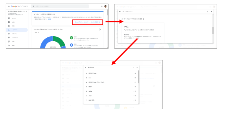This screenshot has height=113, width=225.
Task: Open more options in パフォーマンス dialog
Action: (208, 12)
